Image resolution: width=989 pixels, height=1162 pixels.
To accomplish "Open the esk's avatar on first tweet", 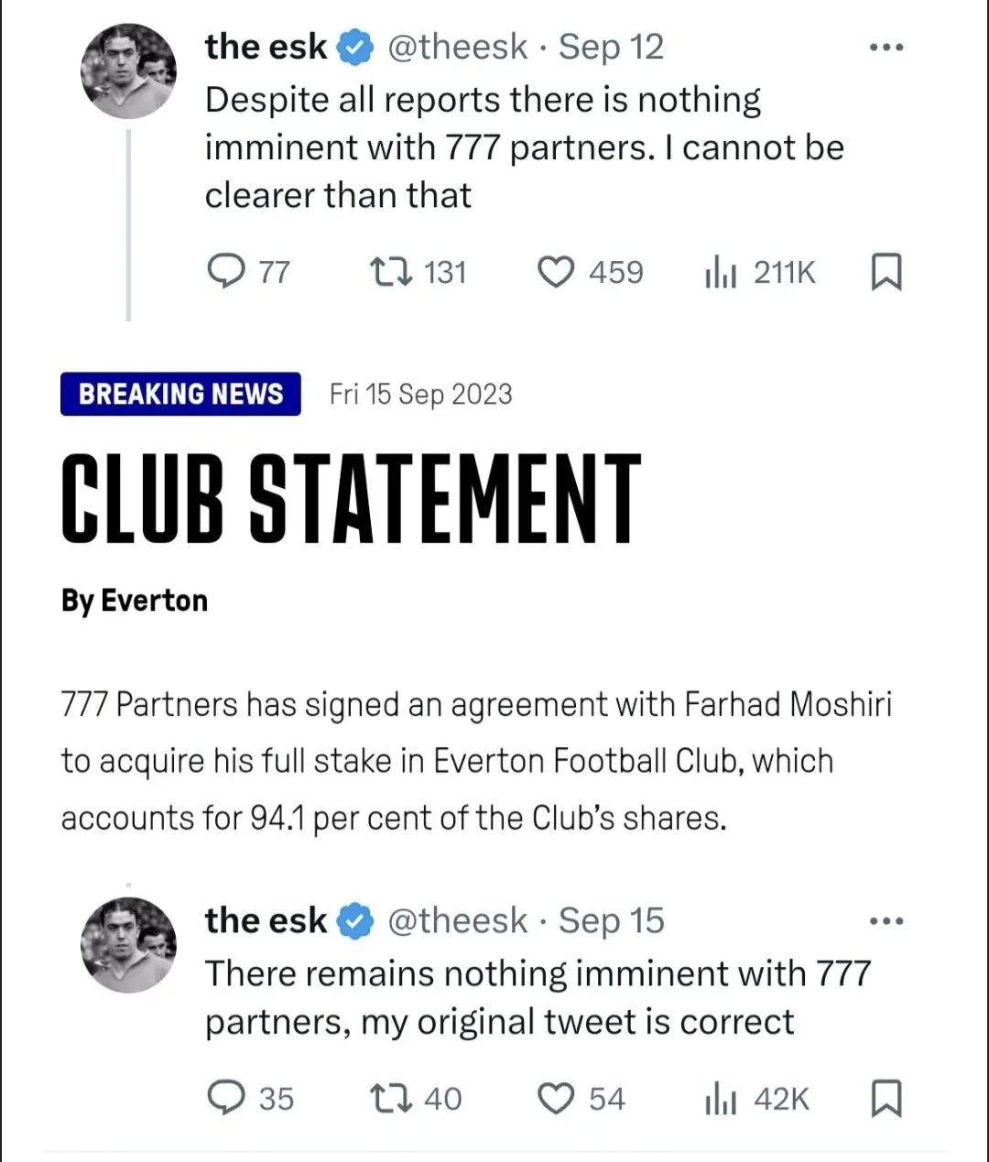I will (129, 71).
